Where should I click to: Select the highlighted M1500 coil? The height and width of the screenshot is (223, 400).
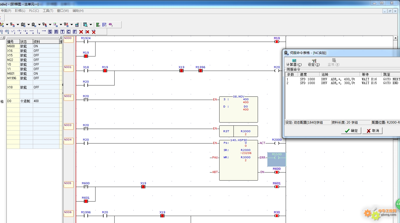[x=277, y=159]
